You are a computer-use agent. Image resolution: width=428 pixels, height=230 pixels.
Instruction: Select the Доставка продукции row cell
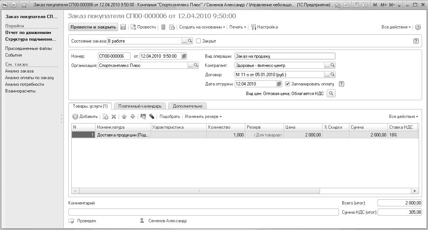(x=123, y=135)
